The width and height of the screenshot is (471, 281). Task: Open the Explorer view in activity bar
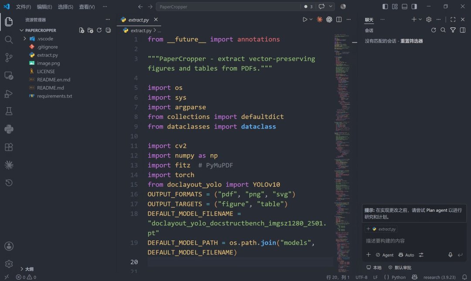[x=9, y=22]
